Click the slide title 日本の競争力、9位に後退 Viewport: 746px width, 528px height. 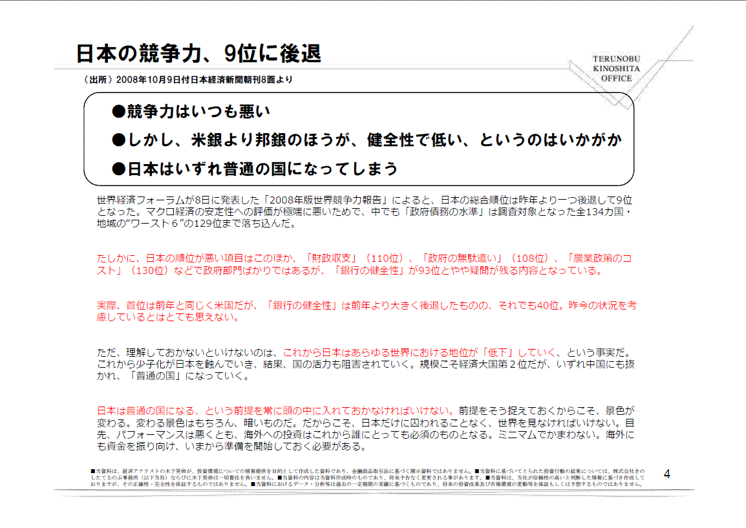pyautogui.click(x=198, y=53)
